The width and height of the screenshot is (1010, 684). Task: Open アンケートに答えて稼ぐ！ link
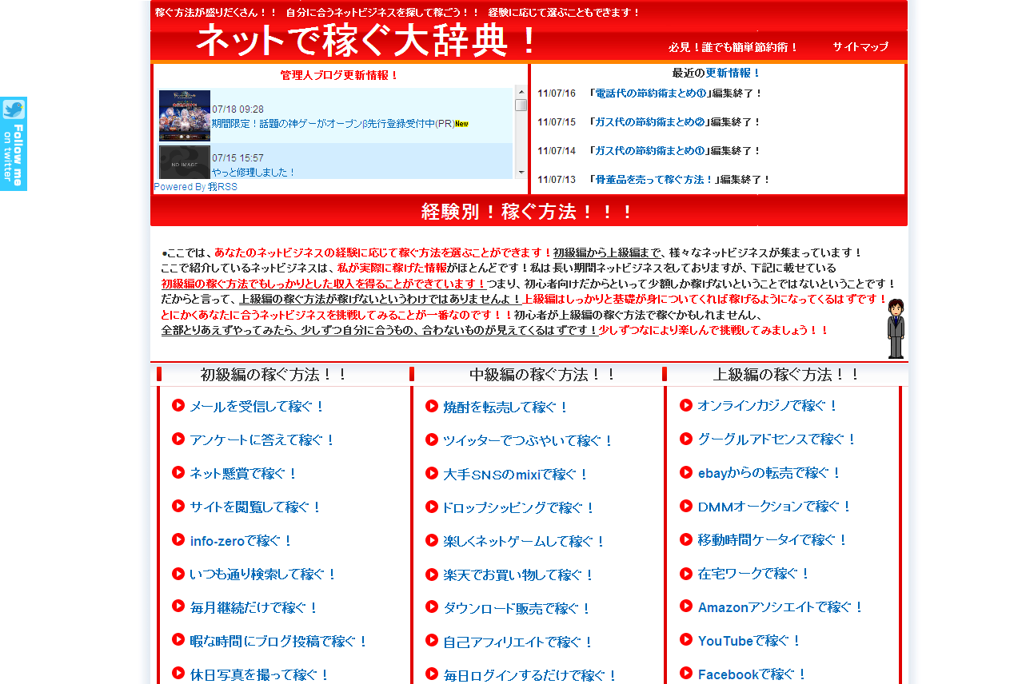pyautogui.click(x=263, y=440)
